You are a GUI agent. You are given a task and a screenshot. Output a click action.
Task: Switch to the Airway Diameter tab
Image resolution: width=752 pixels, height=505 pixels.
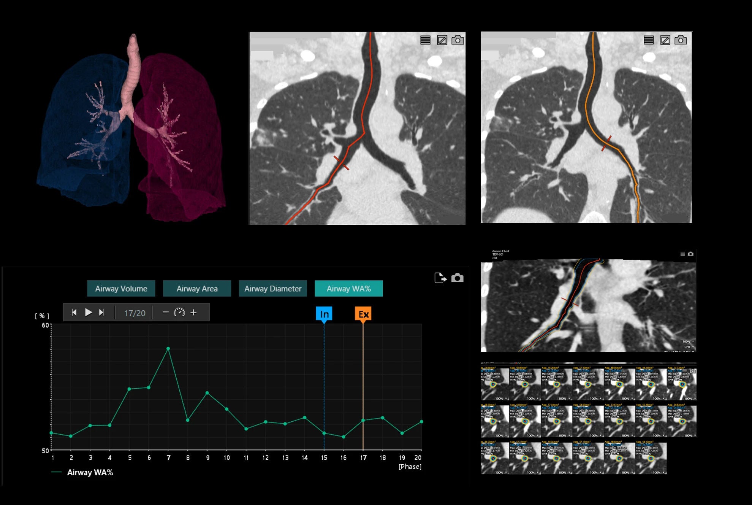(273, 289)
